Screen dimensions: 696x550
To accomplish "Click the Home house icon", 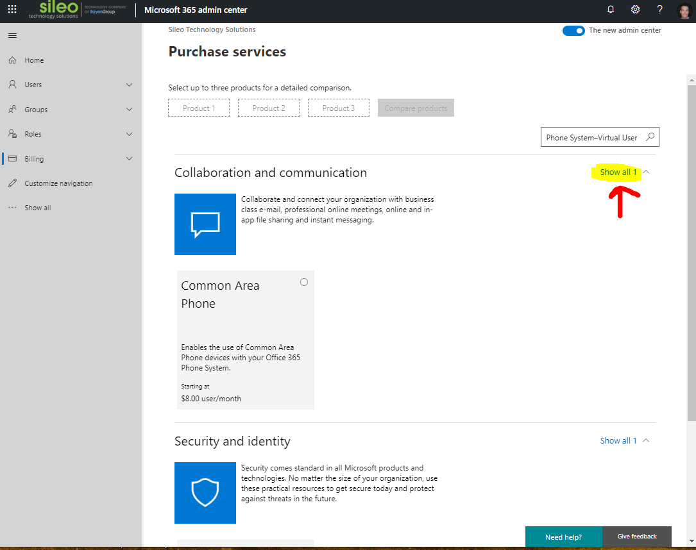I will tap(12, 60).
